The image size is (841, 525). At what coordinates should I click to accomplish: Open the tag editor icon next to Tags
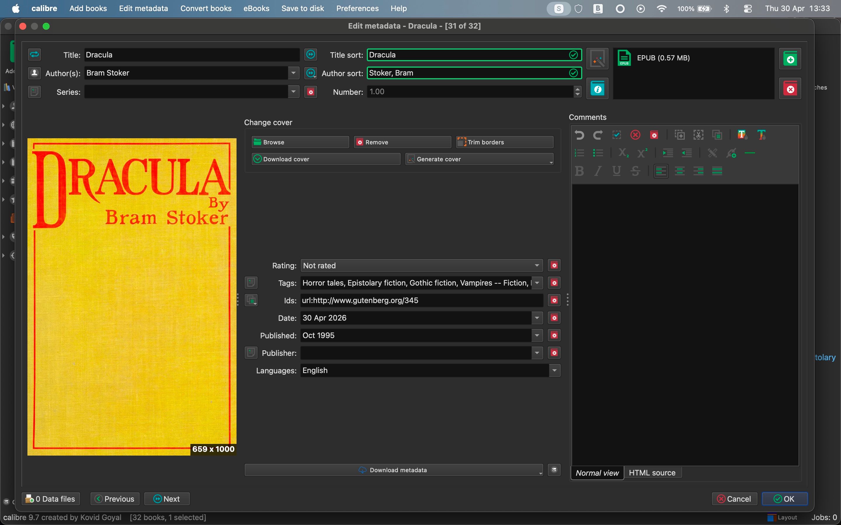[x=251, y=283]
